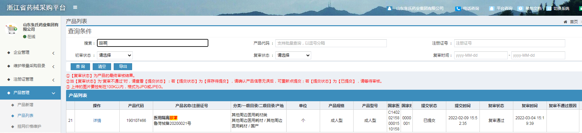582x133 pixels.
Task: Click the 切换系统 switch arrows icon
Action: (x=549, y=9)
